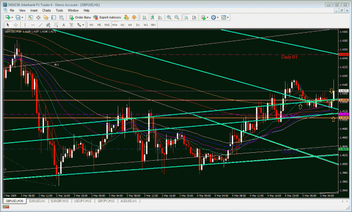Switch timeframe to MN
352x212 pixels.
(x=153, y=25)
